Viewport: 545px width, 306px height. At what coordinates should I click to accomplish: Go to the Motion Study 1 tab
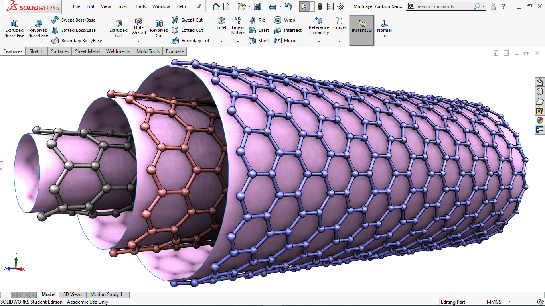[106, 294]
